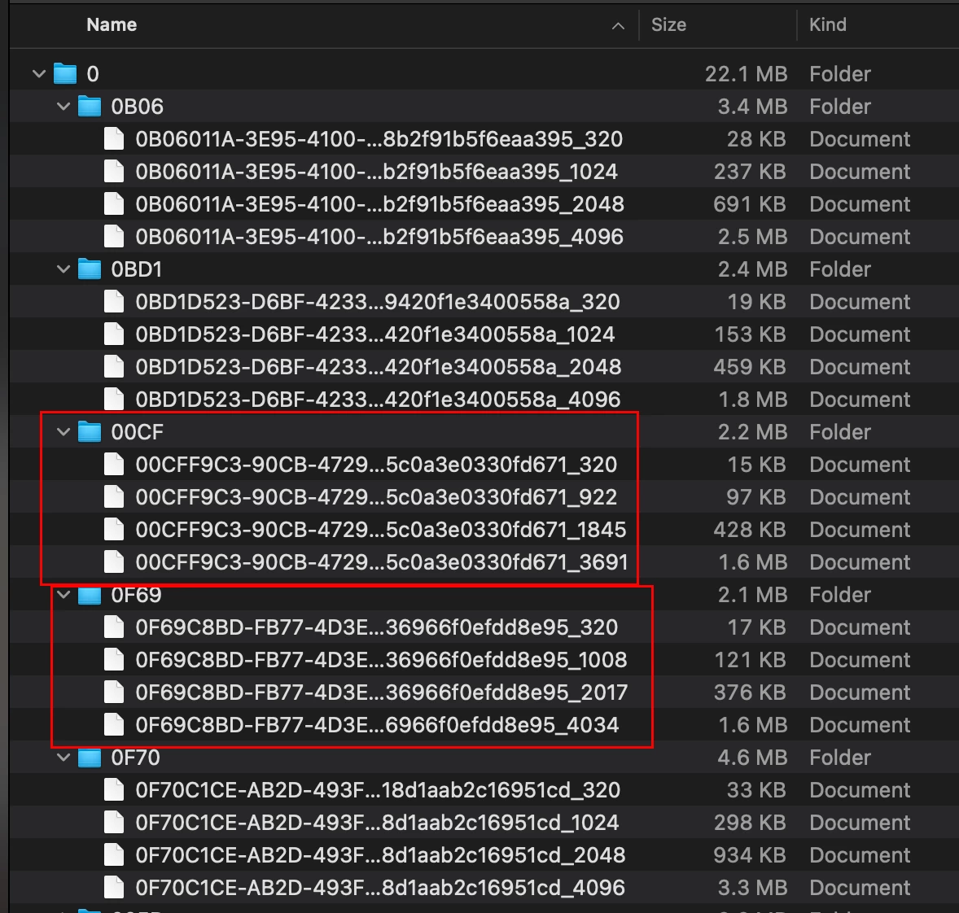Click document icon of 00CFF9C3 file ending _320
The width and height of the screenshot is (959, 913).
click(x=114, y=464)
